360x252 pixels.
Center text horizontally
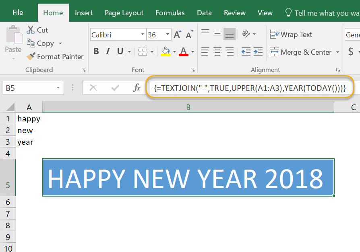tap(217, 51)
